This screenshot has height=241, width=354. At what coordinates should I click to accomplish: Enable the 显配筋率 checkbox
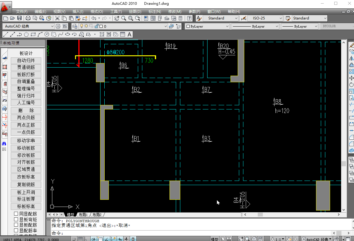pos(16,230)
